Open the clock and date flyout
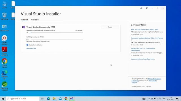The width and height of the screenshot is (181, 101). point(170,98)
